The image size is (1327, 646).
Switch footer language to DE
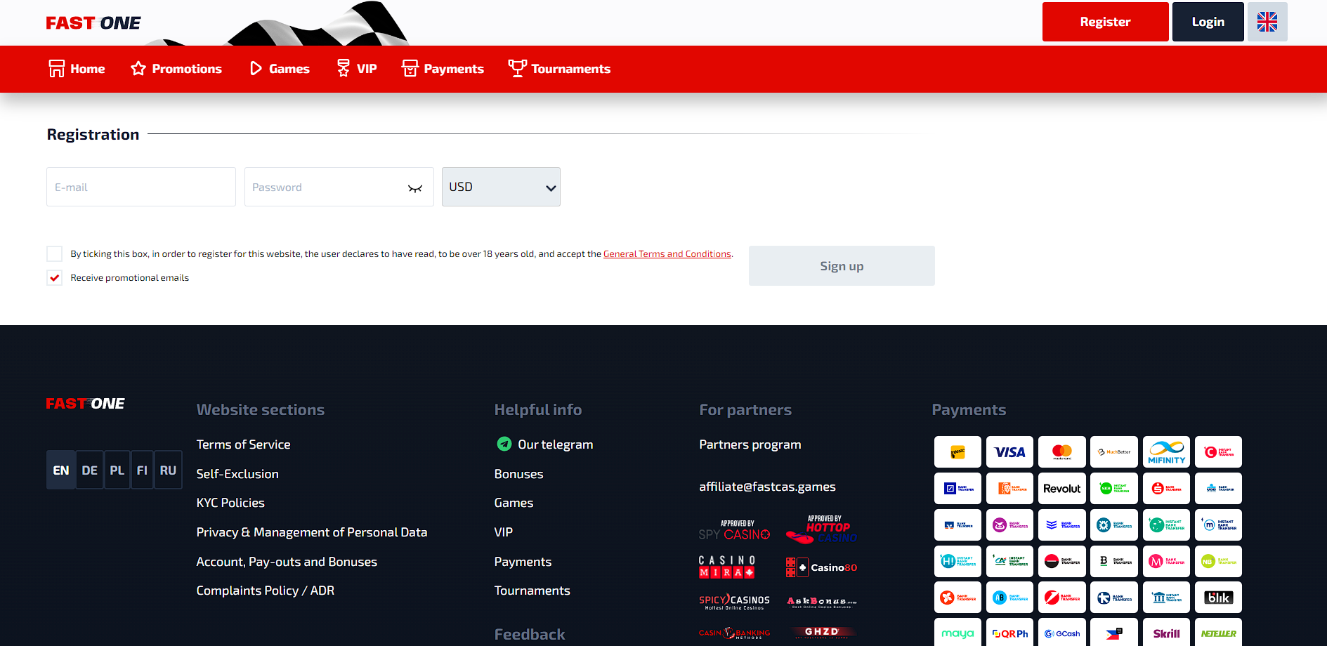tap(89, 470)
